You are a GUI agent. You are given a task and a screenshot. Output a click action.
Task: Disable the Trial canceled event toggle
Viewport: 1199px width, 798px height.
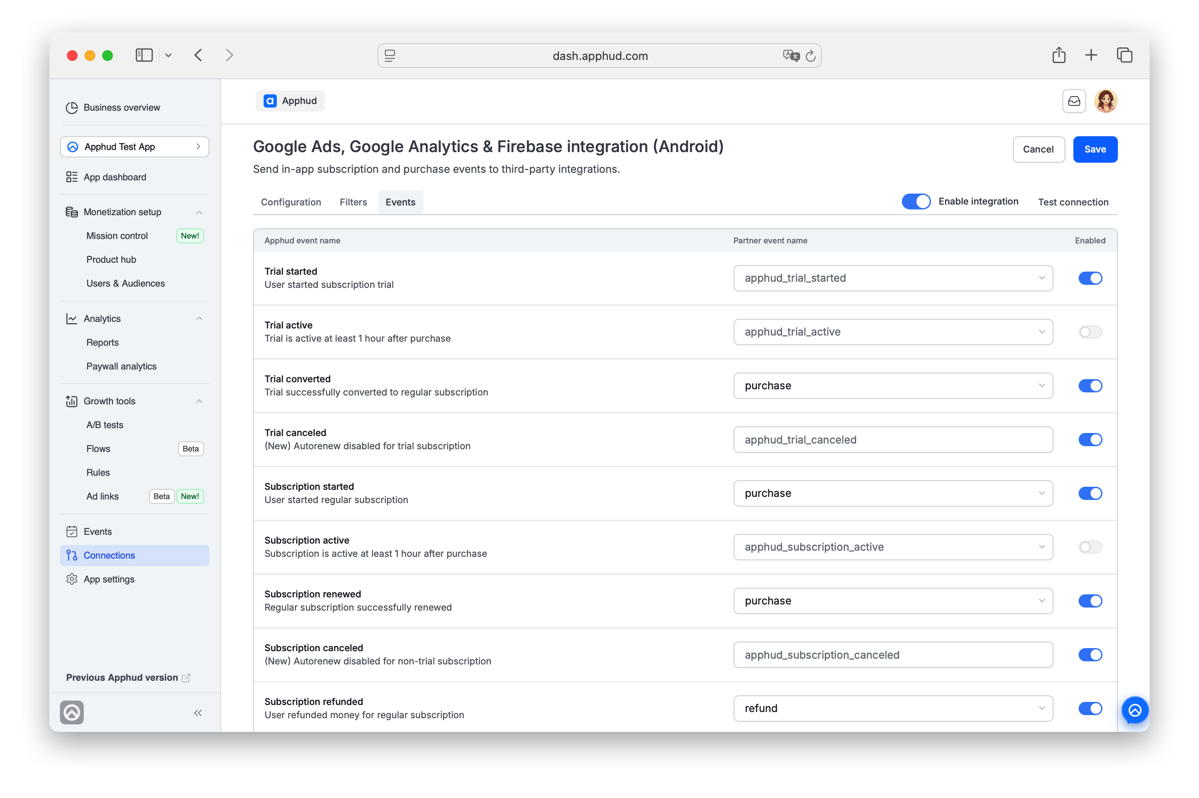pyautogui.click(x=1090, y=439)
